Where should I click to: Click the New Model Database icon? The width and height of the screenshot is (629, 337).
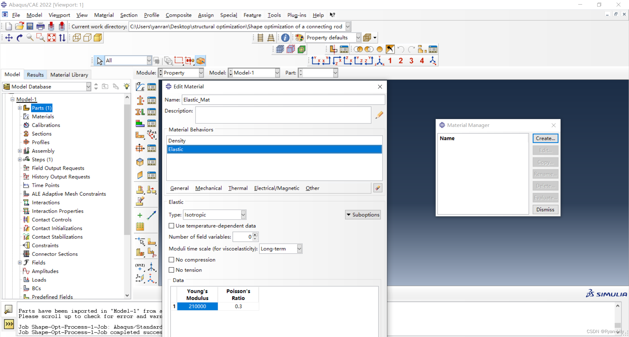pyautogui.click(x=9, y=26)
